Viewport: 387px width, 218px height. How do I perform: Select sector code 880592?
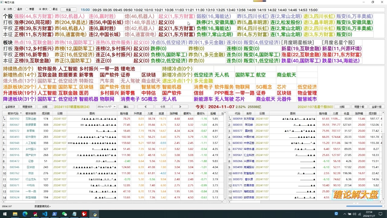point(14,119)
